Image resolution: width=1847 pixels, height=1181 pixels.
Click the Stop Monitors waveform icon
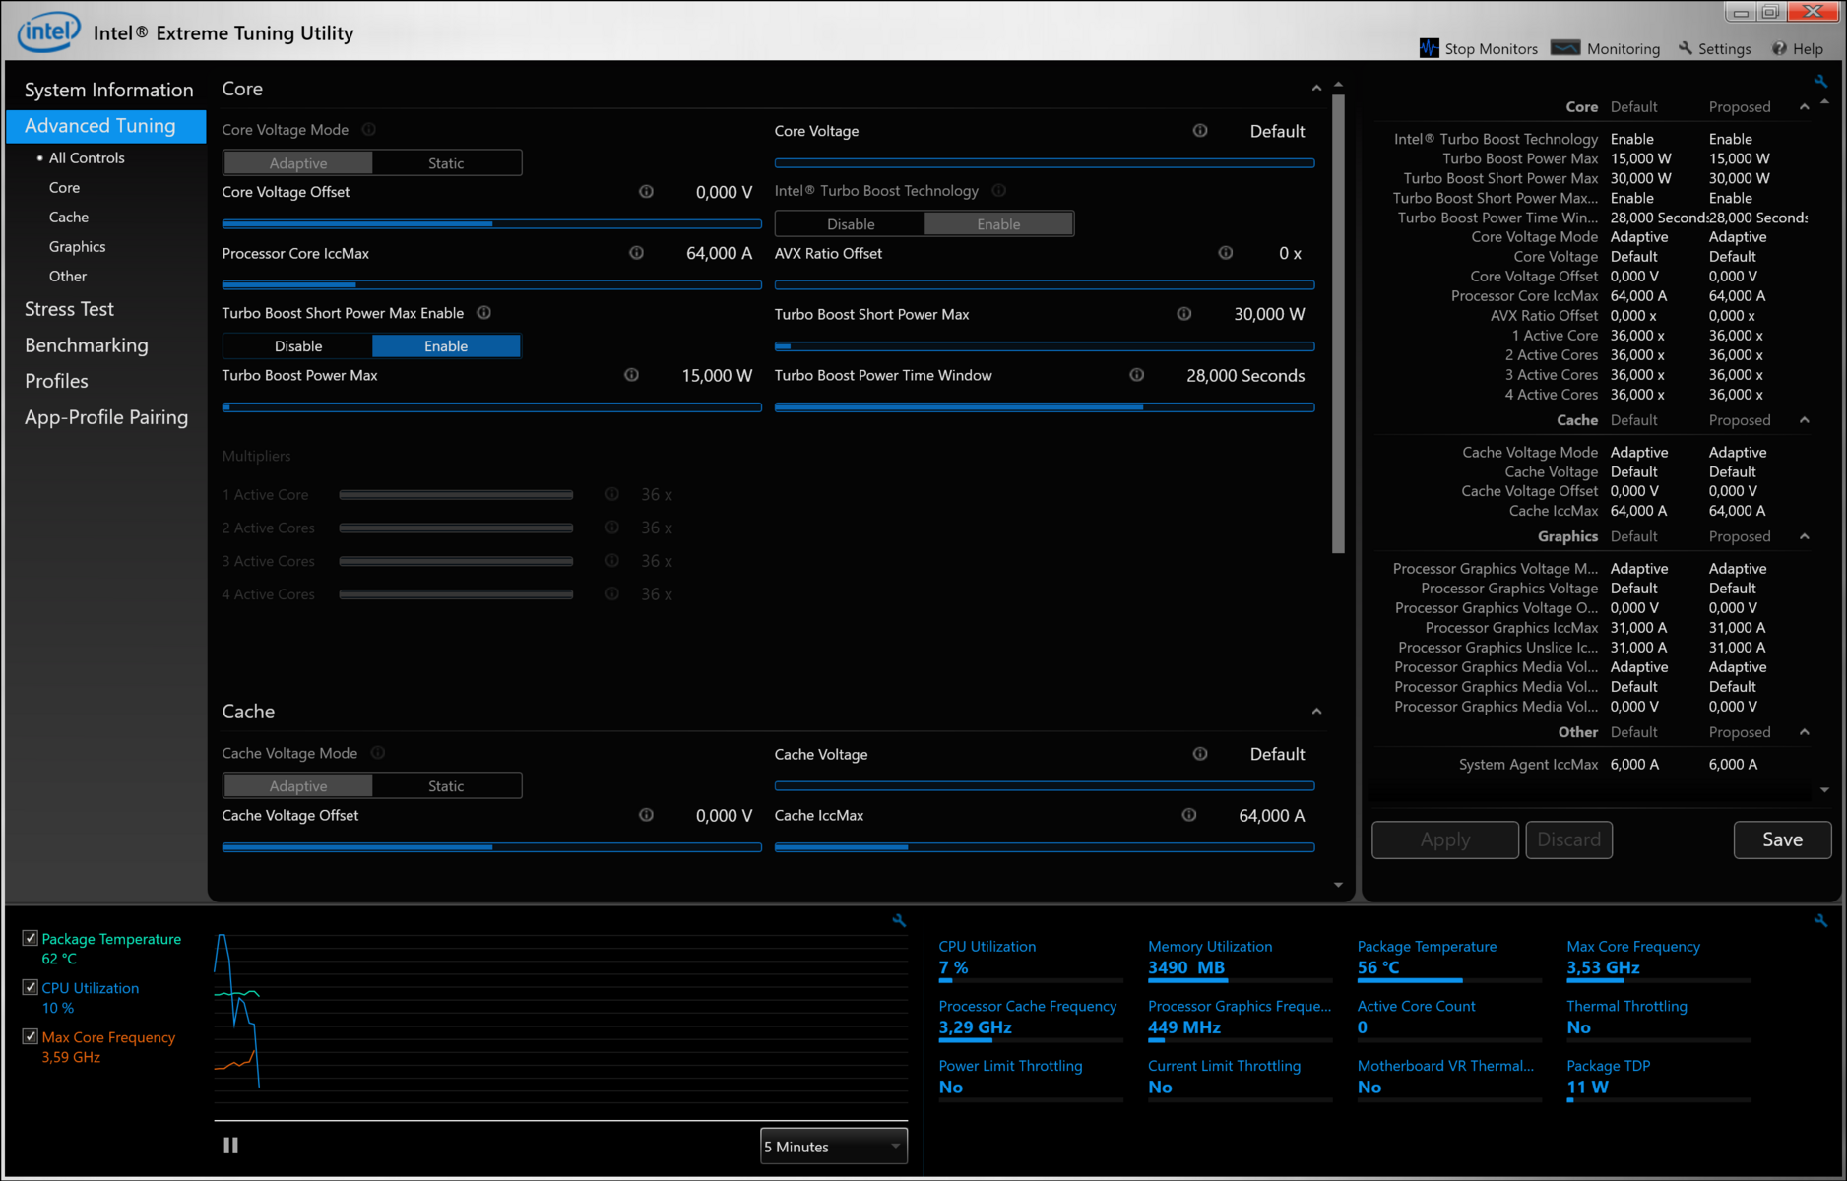(x=1429, y=48)
